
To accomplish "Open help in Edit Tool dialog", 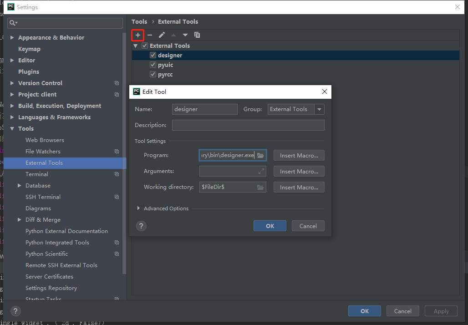I will (x=141, y=226).
